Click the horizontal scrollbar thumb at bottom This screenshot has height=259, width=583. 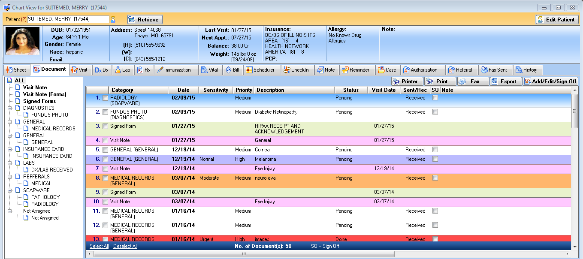click(x=244, y=254)
